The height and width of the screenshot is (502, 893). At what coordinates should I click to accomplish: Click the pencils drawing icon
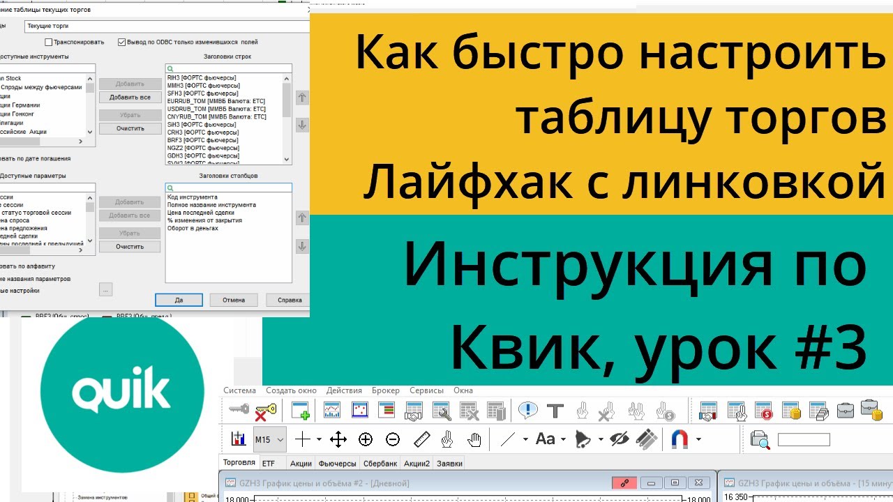(647, 439)
